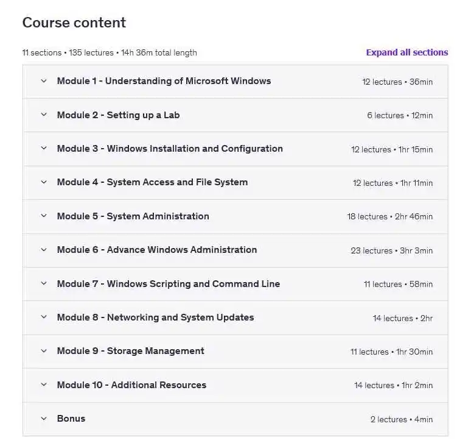The image size is (457, 443).
Task: Click the Expand all sections link
Action: click(x=406, y=52)
